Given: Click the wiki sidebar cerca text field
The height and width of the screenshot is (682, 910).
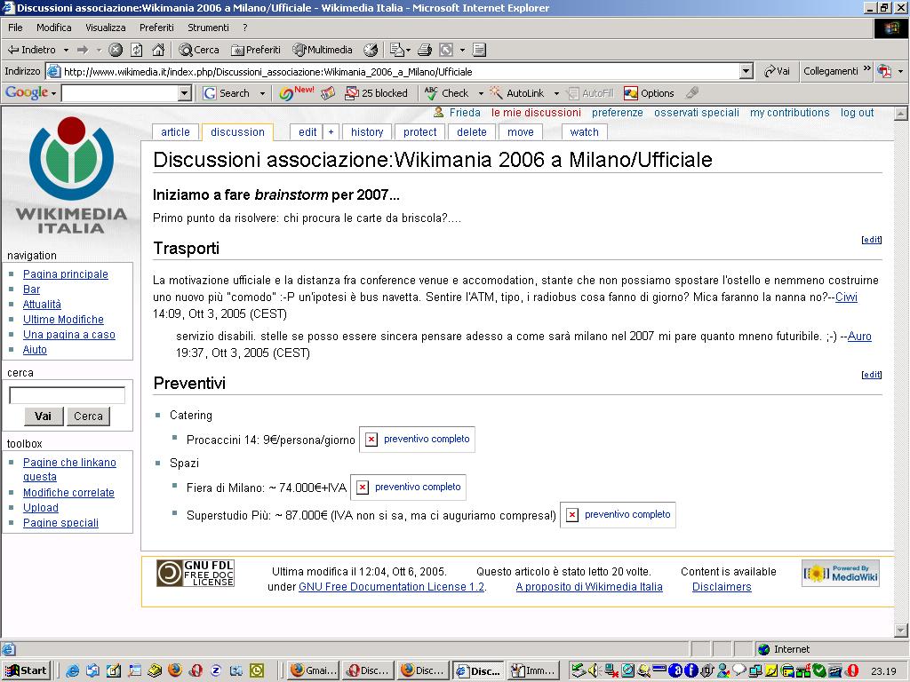Looking at the screenshot, I should [67, 395].
